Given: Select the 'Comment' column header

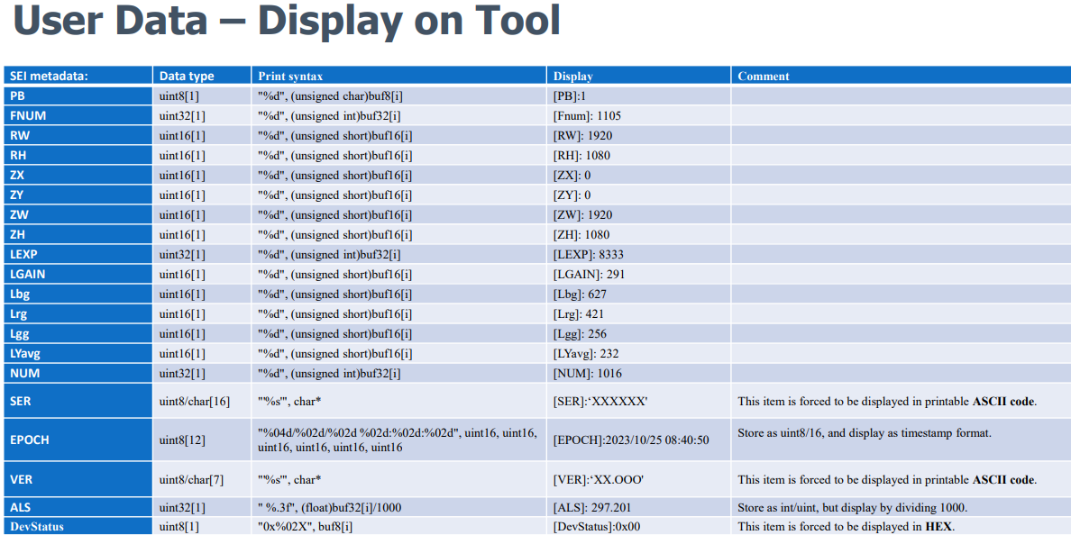Looking at the screenshot, I should point(763,77).
